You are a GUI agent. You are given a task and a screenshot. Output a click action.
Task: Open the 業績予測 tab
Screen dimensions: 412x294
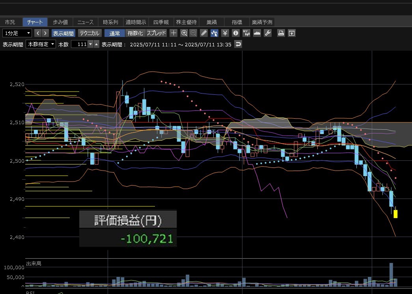point(262,22)
